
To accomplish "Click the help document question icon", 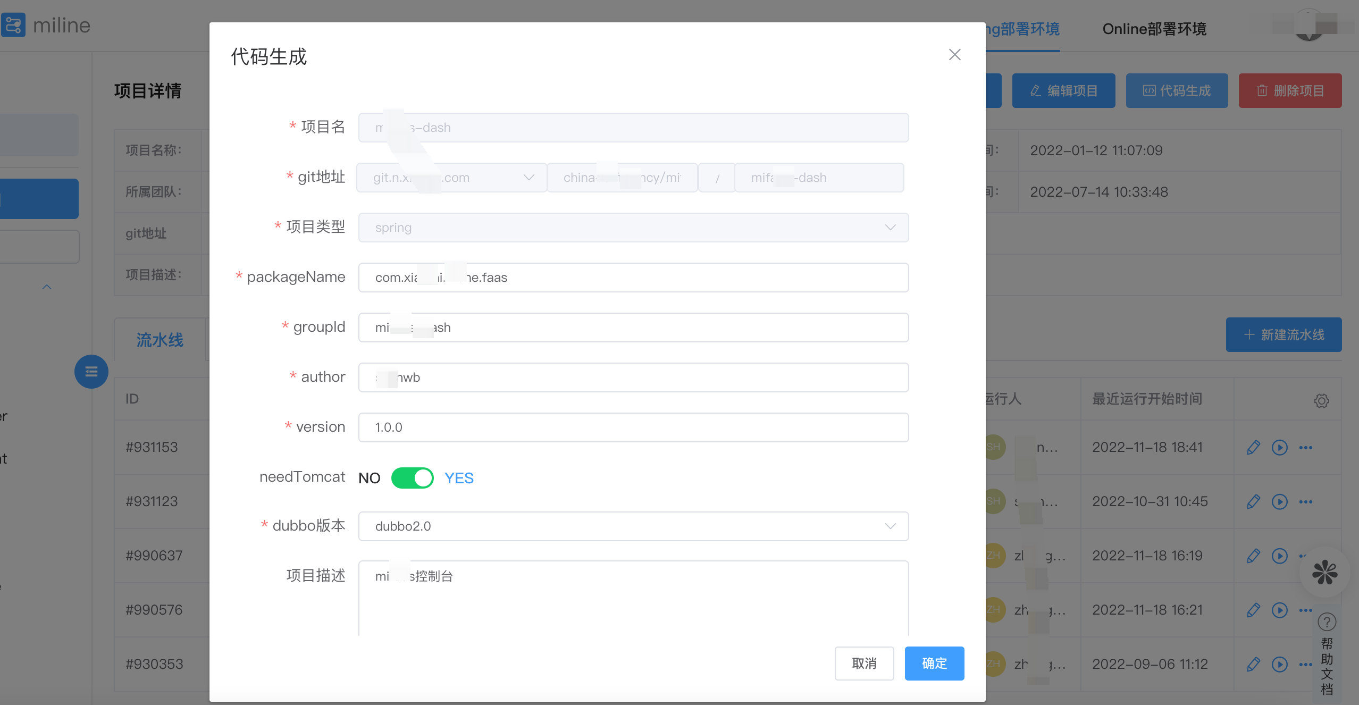I will coord(1327,622).
